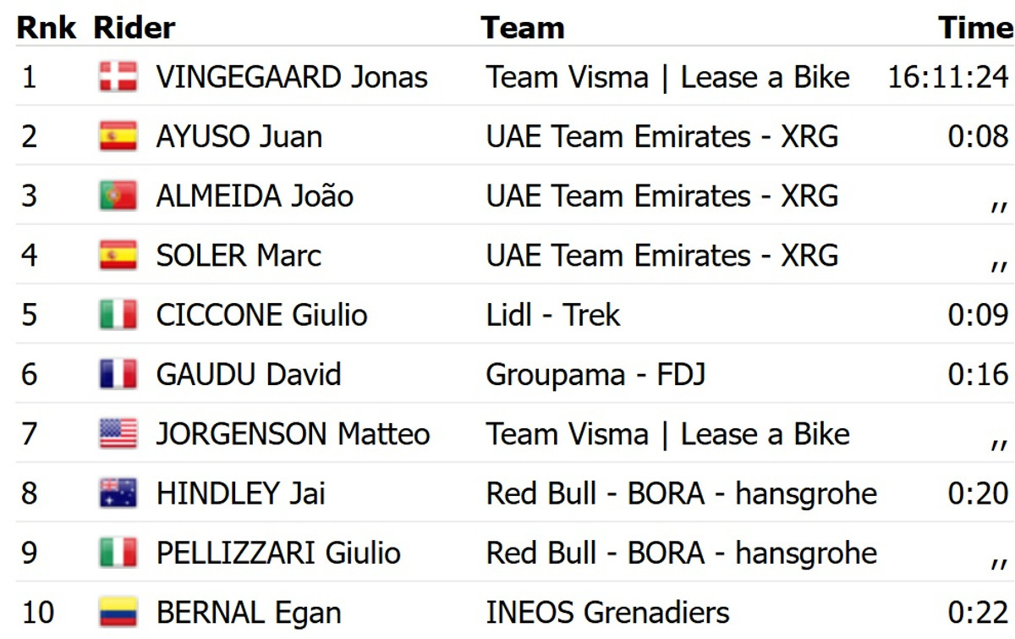Click the Time column header
Viewport: 1015px width, 639px height.
975,28
